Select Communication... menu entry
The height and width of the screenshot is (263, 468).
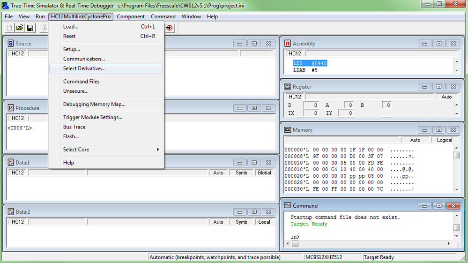coord(106,59)
